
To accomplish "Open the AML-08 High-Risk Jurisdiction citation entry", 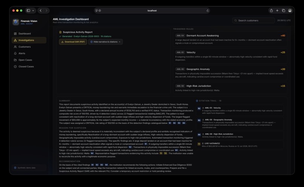I will [x=240, y=135].
